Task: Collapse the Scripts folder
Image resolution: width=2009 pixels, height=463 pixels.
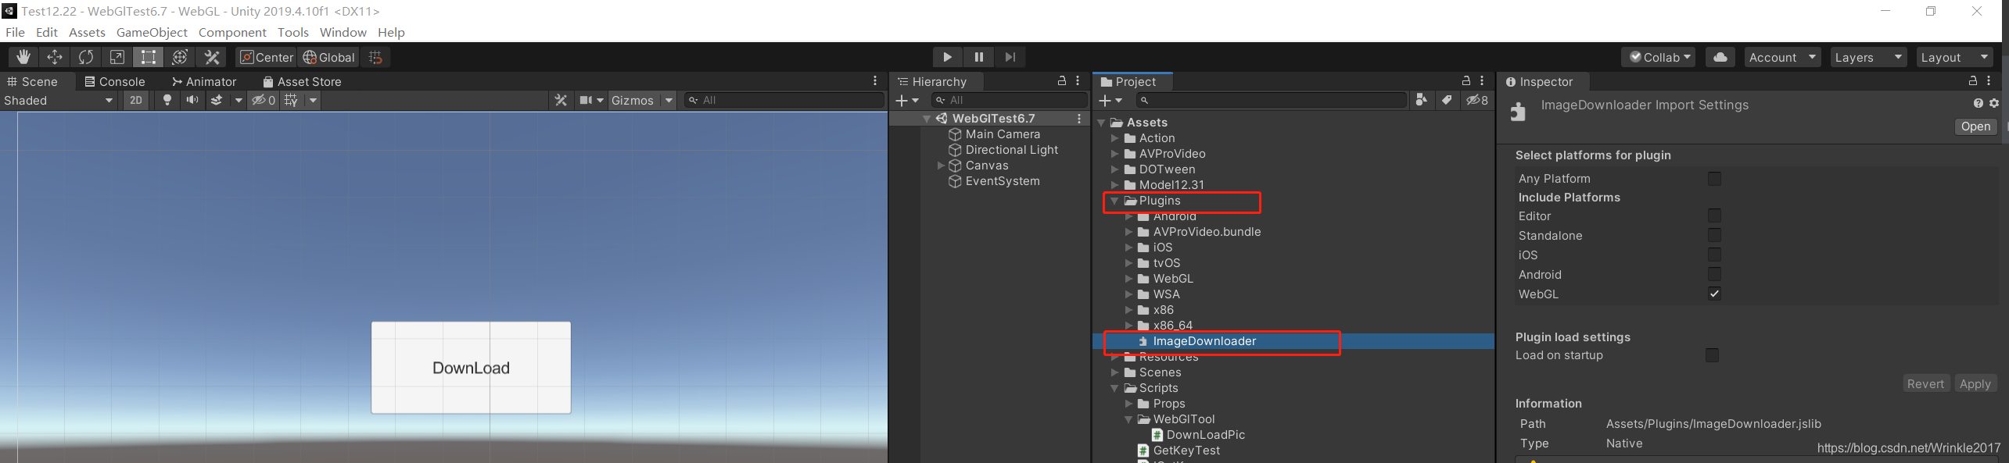Action: tap(1114, 388)
